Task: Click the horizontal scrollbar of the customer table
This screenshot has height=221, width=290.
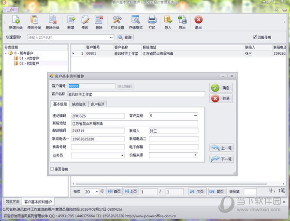Action: (x=171, y=184)
